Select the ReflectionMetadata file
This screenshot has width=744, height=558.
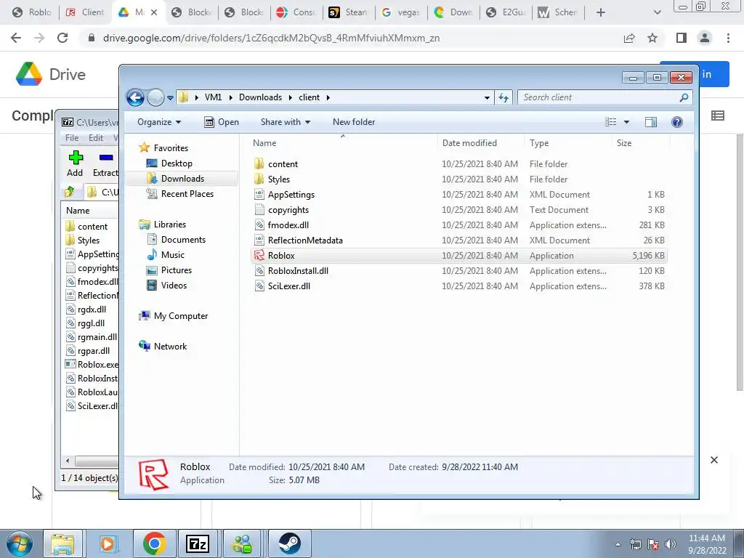tap(459, 240)
